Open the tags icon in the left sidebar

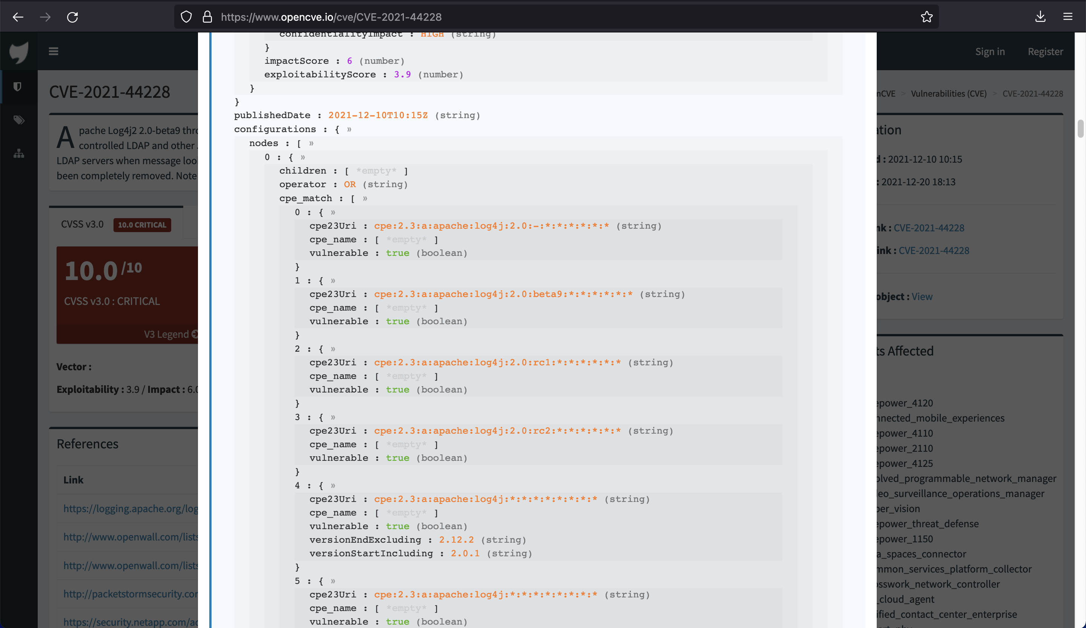pos(18,120)
